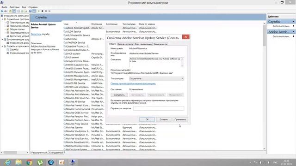Image resolution: width=296 pixels, height=166 pixels.
Task: Click the Общие папки folder icon
Action: 8,29
